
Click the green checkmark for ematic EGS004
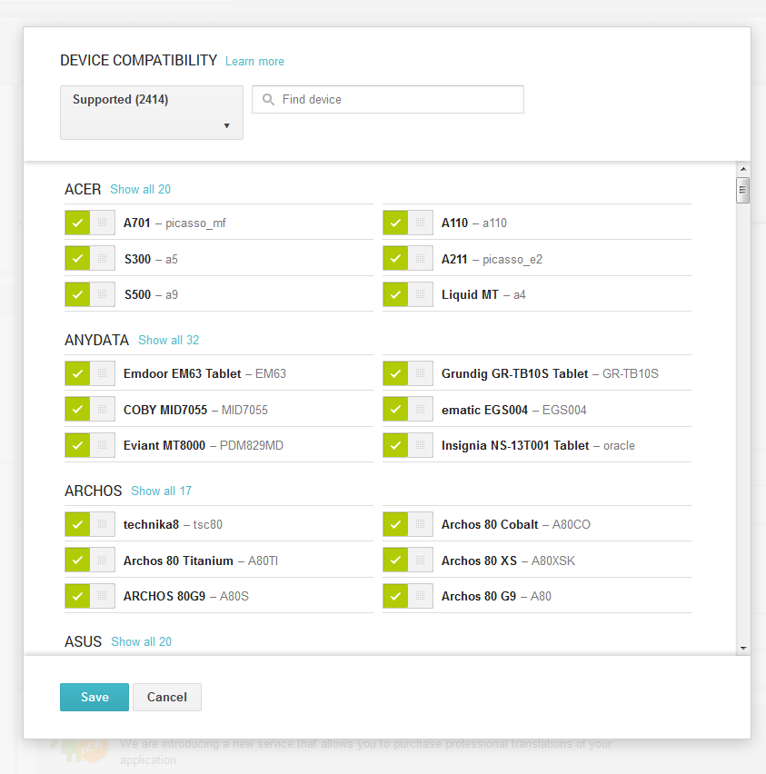[x=395, y=410]
